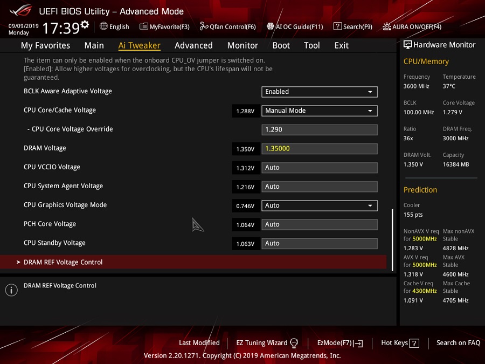485x364 pixels.
Task: Open the CPU Graphics Voltage Mode dropdown
Action: (320, 205)
